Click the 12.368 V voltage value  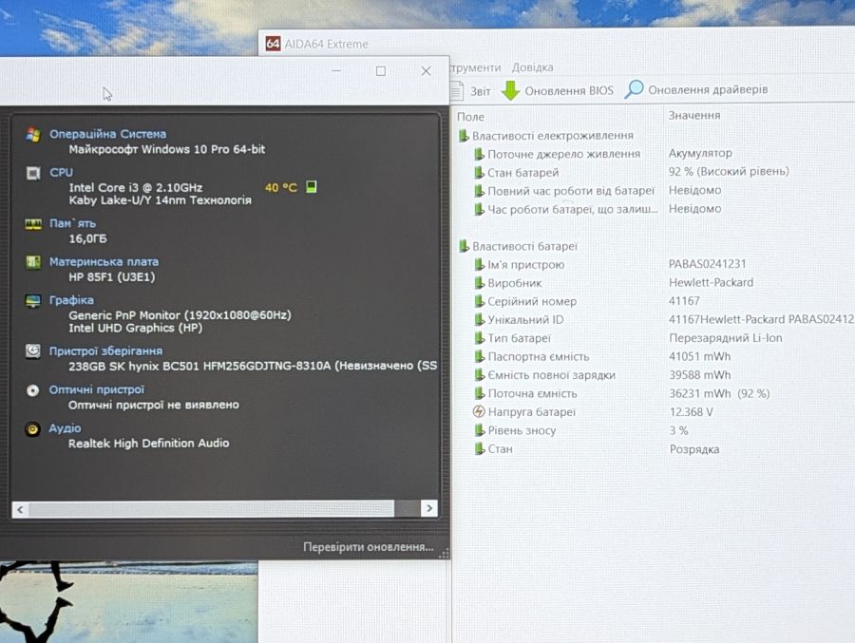click(691, 412)
